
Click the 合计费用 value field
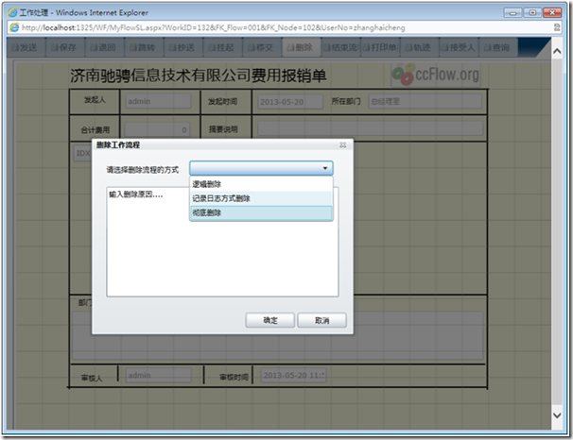[x=158, y=129]
